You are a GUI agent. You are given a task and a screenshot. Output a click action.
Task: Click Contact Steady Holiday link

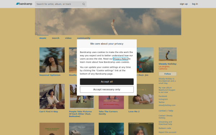pos(166,117)
